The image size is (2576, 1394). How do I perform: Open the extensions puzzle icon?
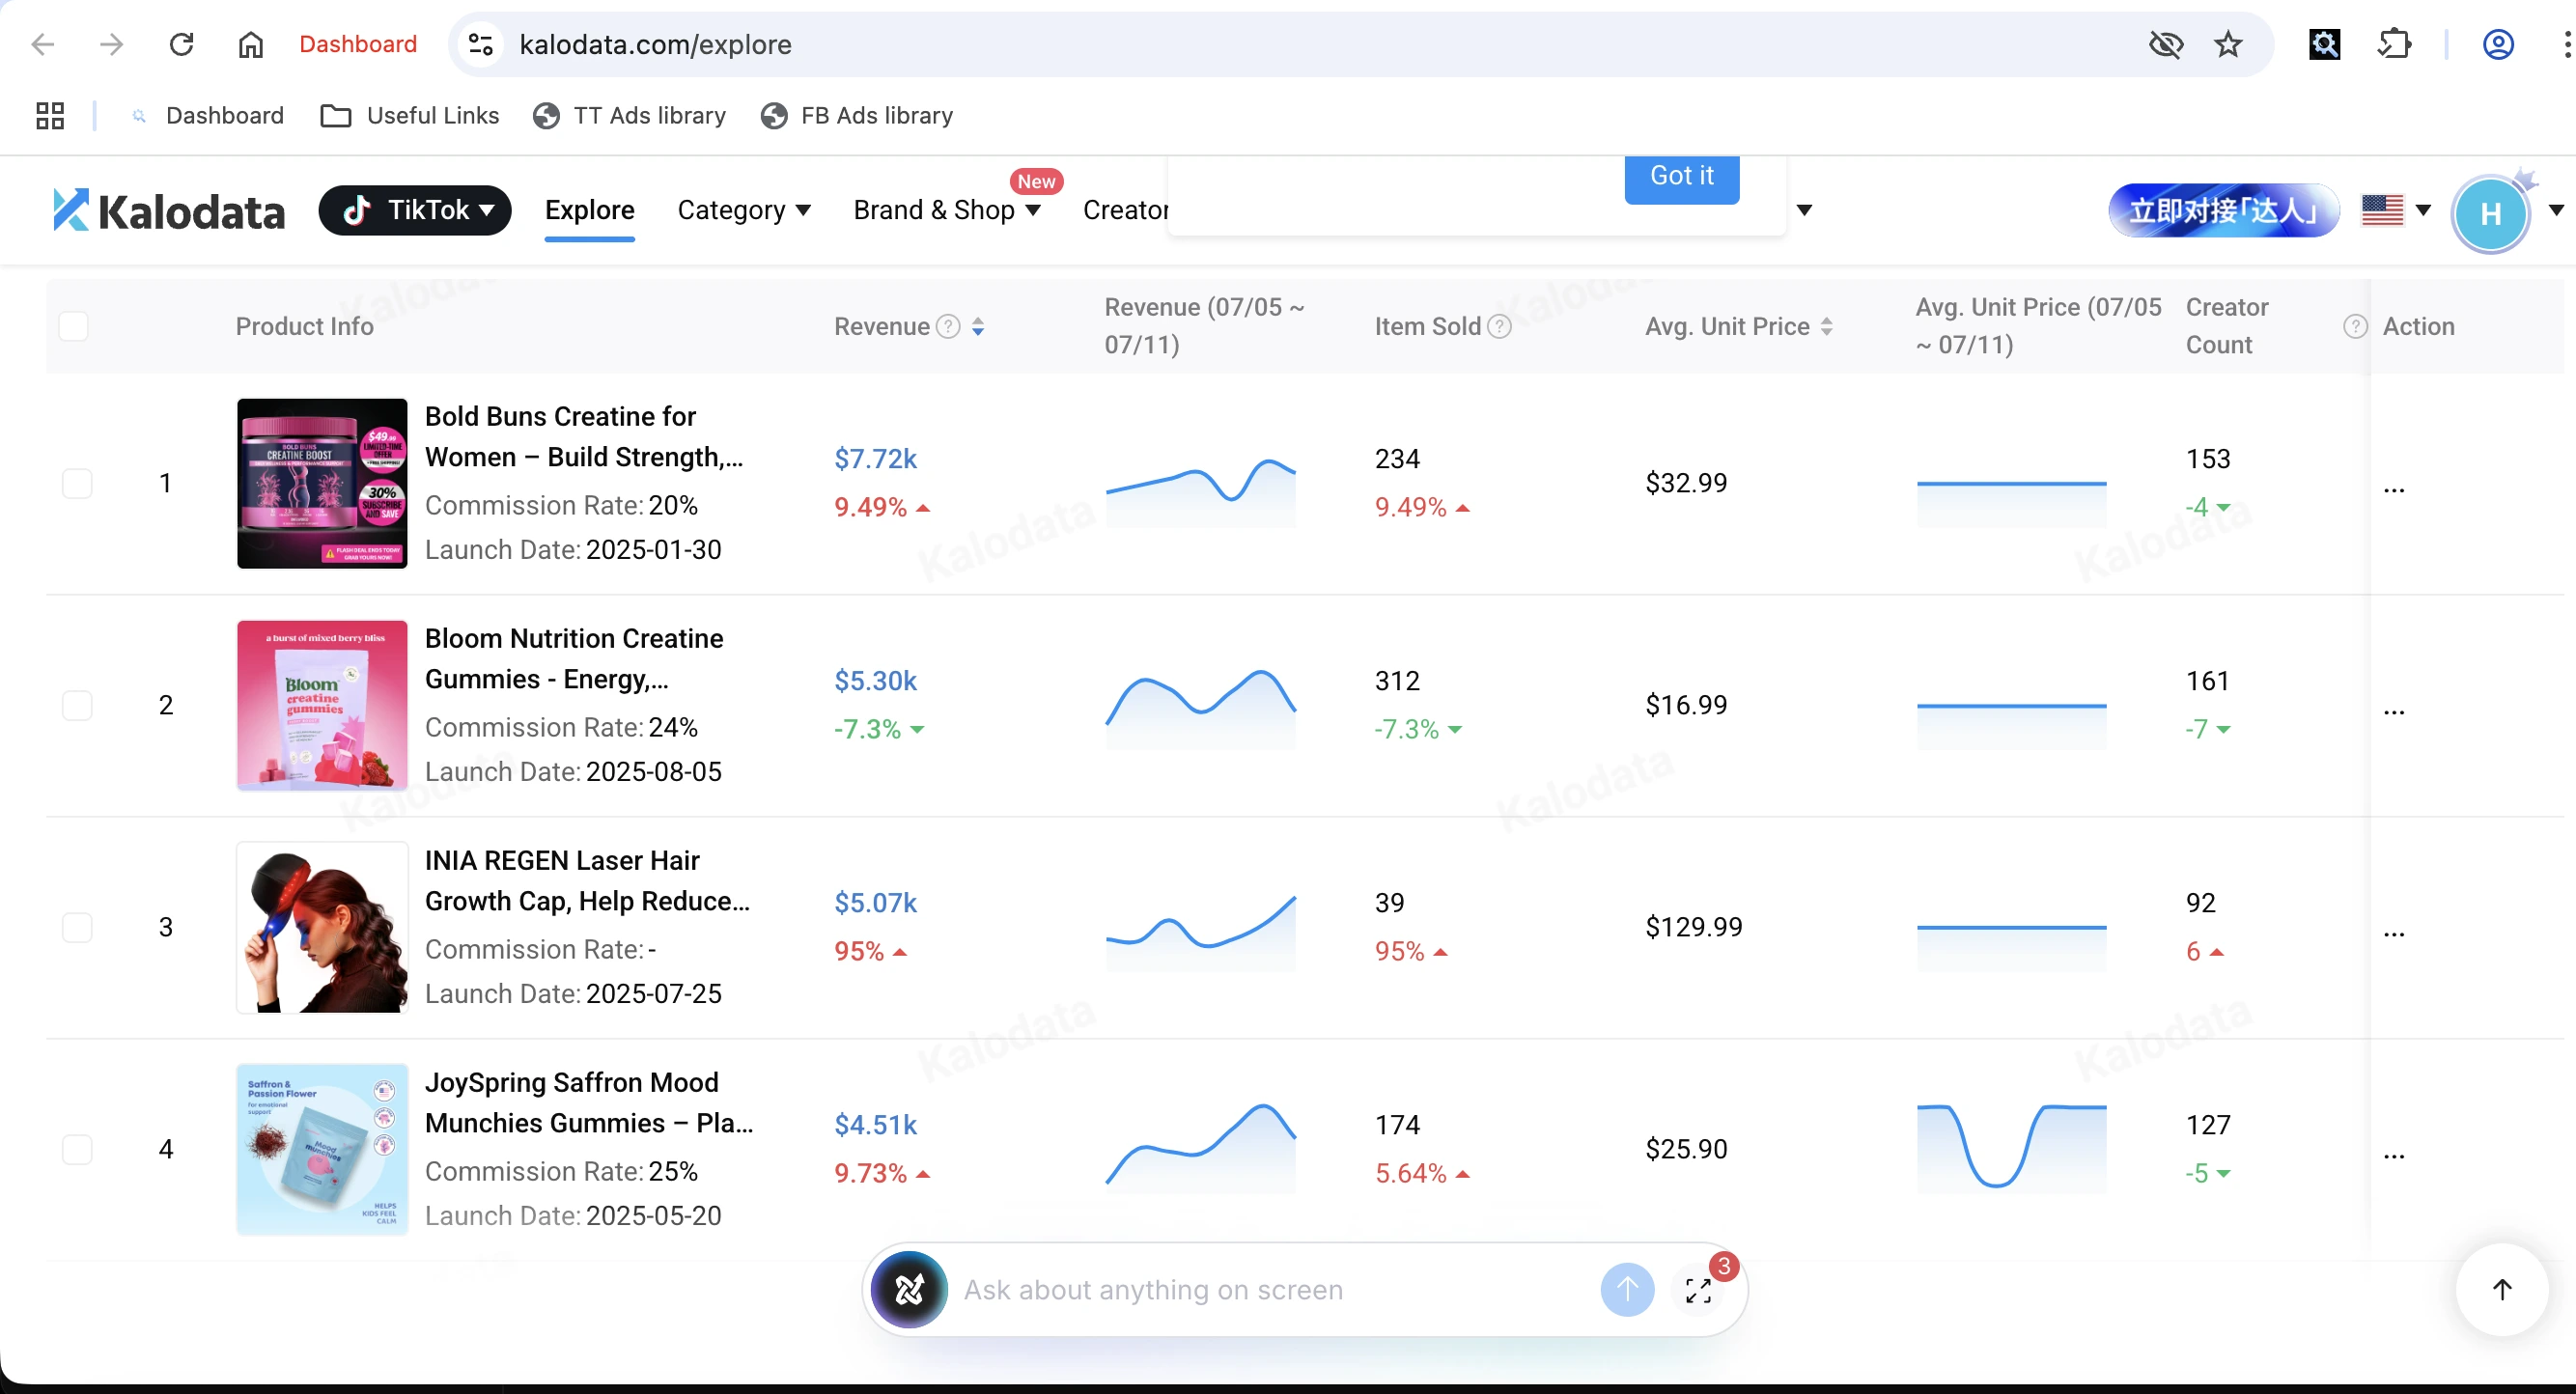[2395, 44]
